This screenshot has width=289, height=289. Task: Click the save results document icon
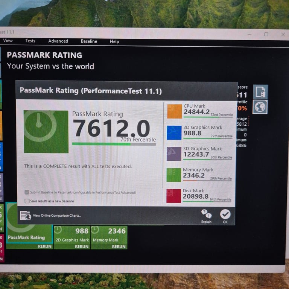click(x=260, y=92)
